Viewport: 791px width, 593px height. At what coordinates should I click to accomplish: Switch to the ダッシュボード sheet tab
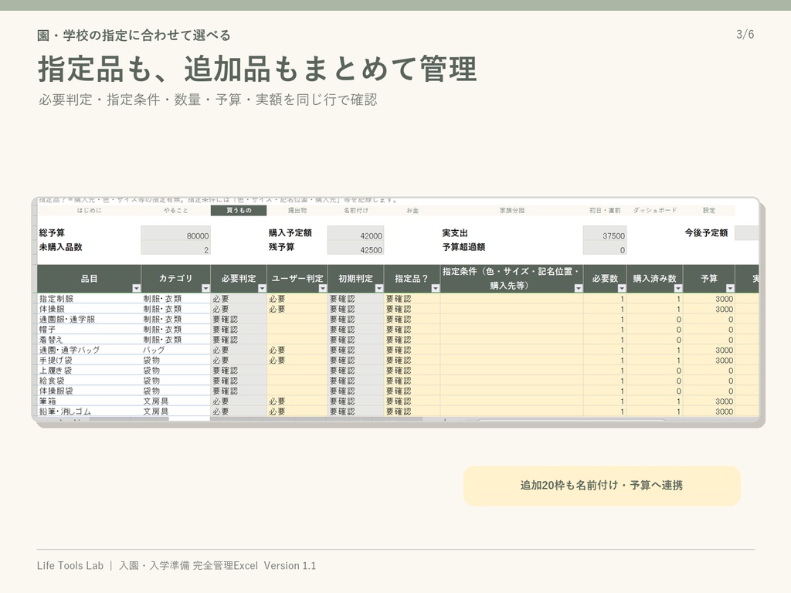click(655, 210)
